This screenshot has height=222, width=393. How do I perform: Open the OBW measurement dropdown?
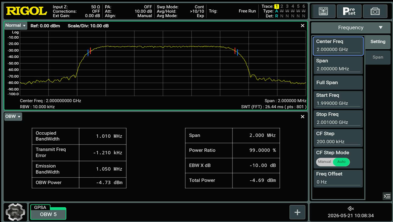(13, 117)
